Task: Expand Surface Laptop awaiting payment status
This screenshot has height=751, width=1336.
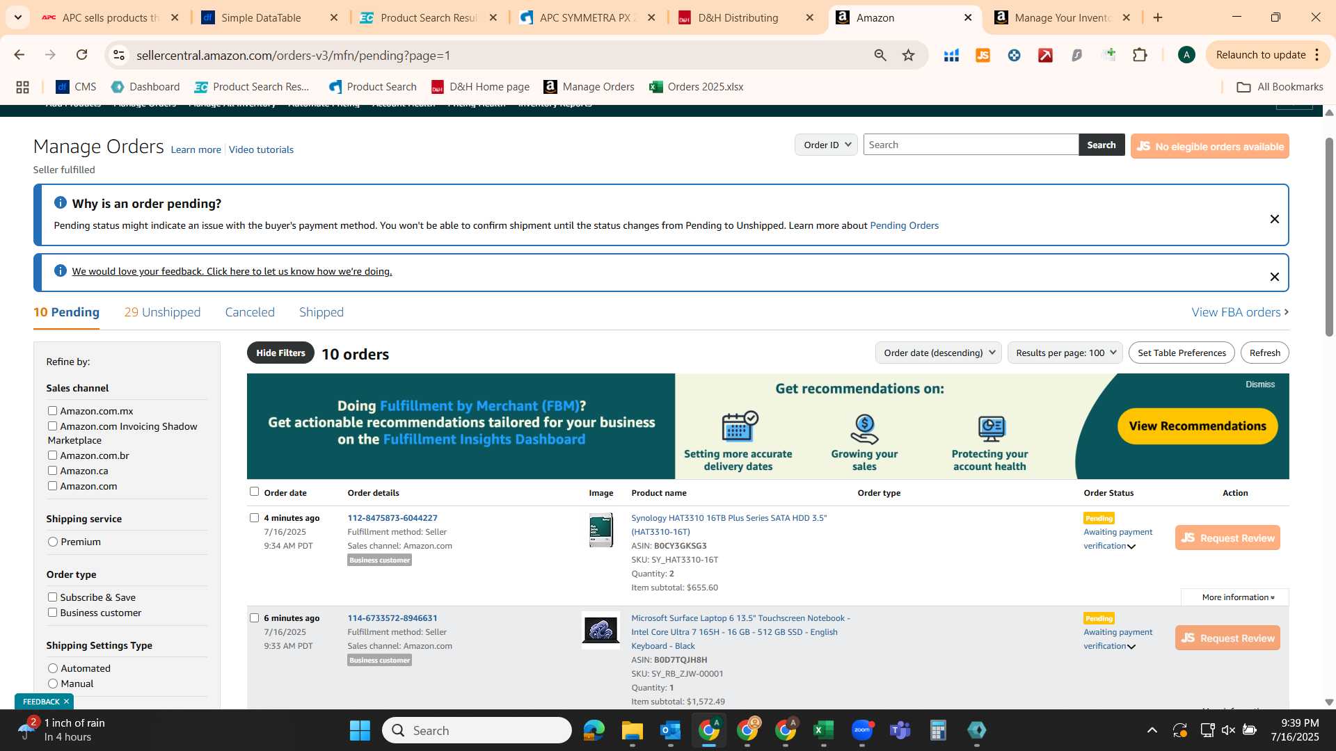Action: click(1131, 647)
